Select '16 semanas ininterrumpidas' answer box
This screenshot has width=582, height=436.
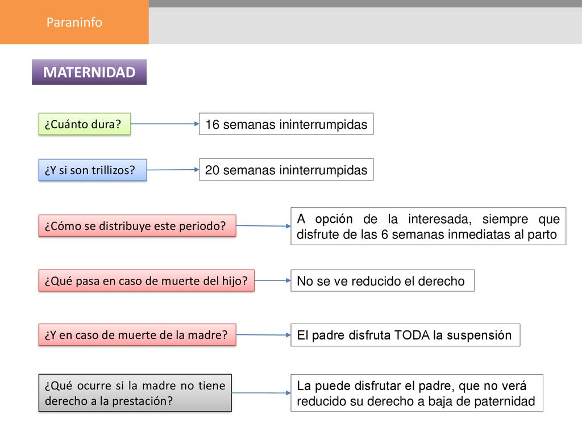click(x=286, y=124)
